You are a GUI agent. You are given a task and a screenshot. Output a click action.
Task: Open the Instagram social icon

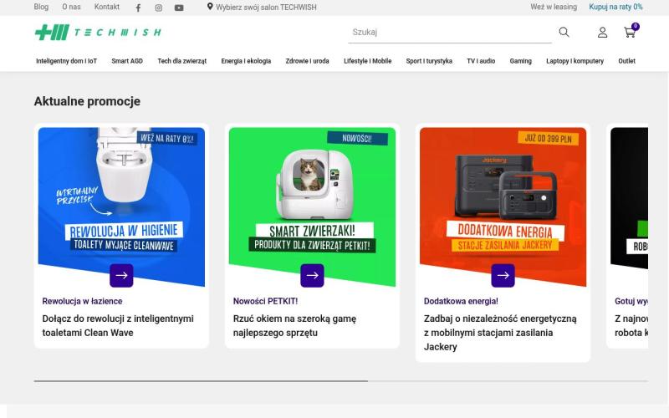(x=158, y=8)
